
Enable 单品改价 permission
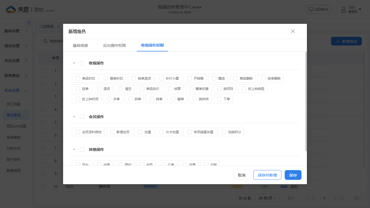142,89
